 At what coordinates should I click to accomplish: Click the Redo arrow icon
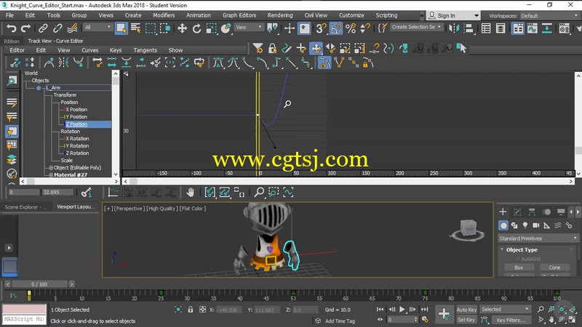pyautogui.click(x=25, y=28)
